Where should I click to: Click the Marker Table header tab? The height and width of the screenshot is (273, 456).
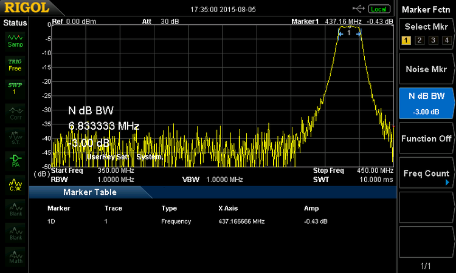90,192
